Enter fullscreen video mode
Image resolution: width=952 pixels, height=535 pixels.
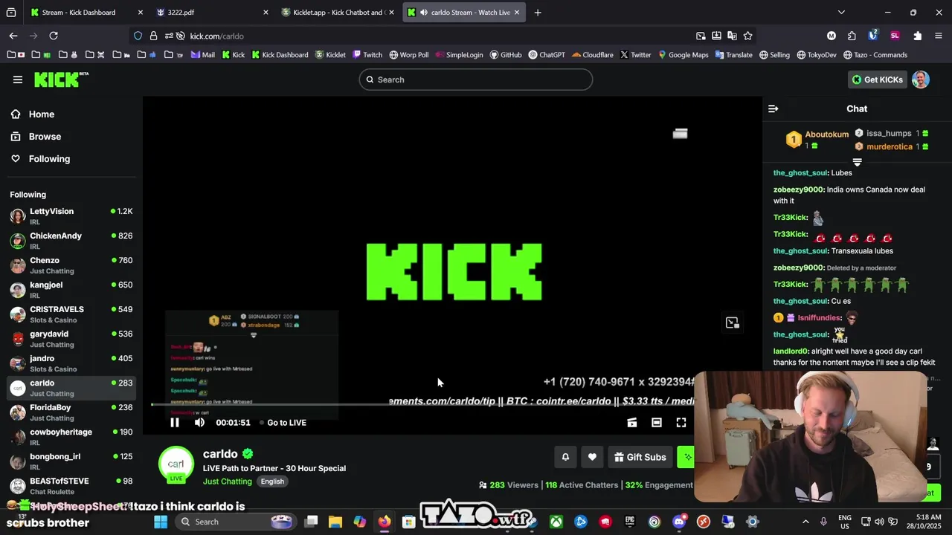click(x=681, y=423)
